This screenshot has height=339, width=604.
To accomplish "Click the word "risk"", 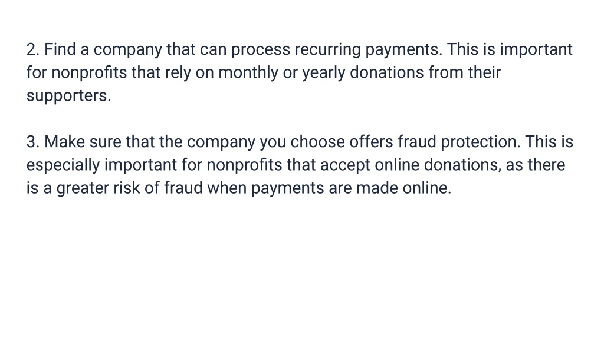I will pyautogui.click(x=126, y=188).
